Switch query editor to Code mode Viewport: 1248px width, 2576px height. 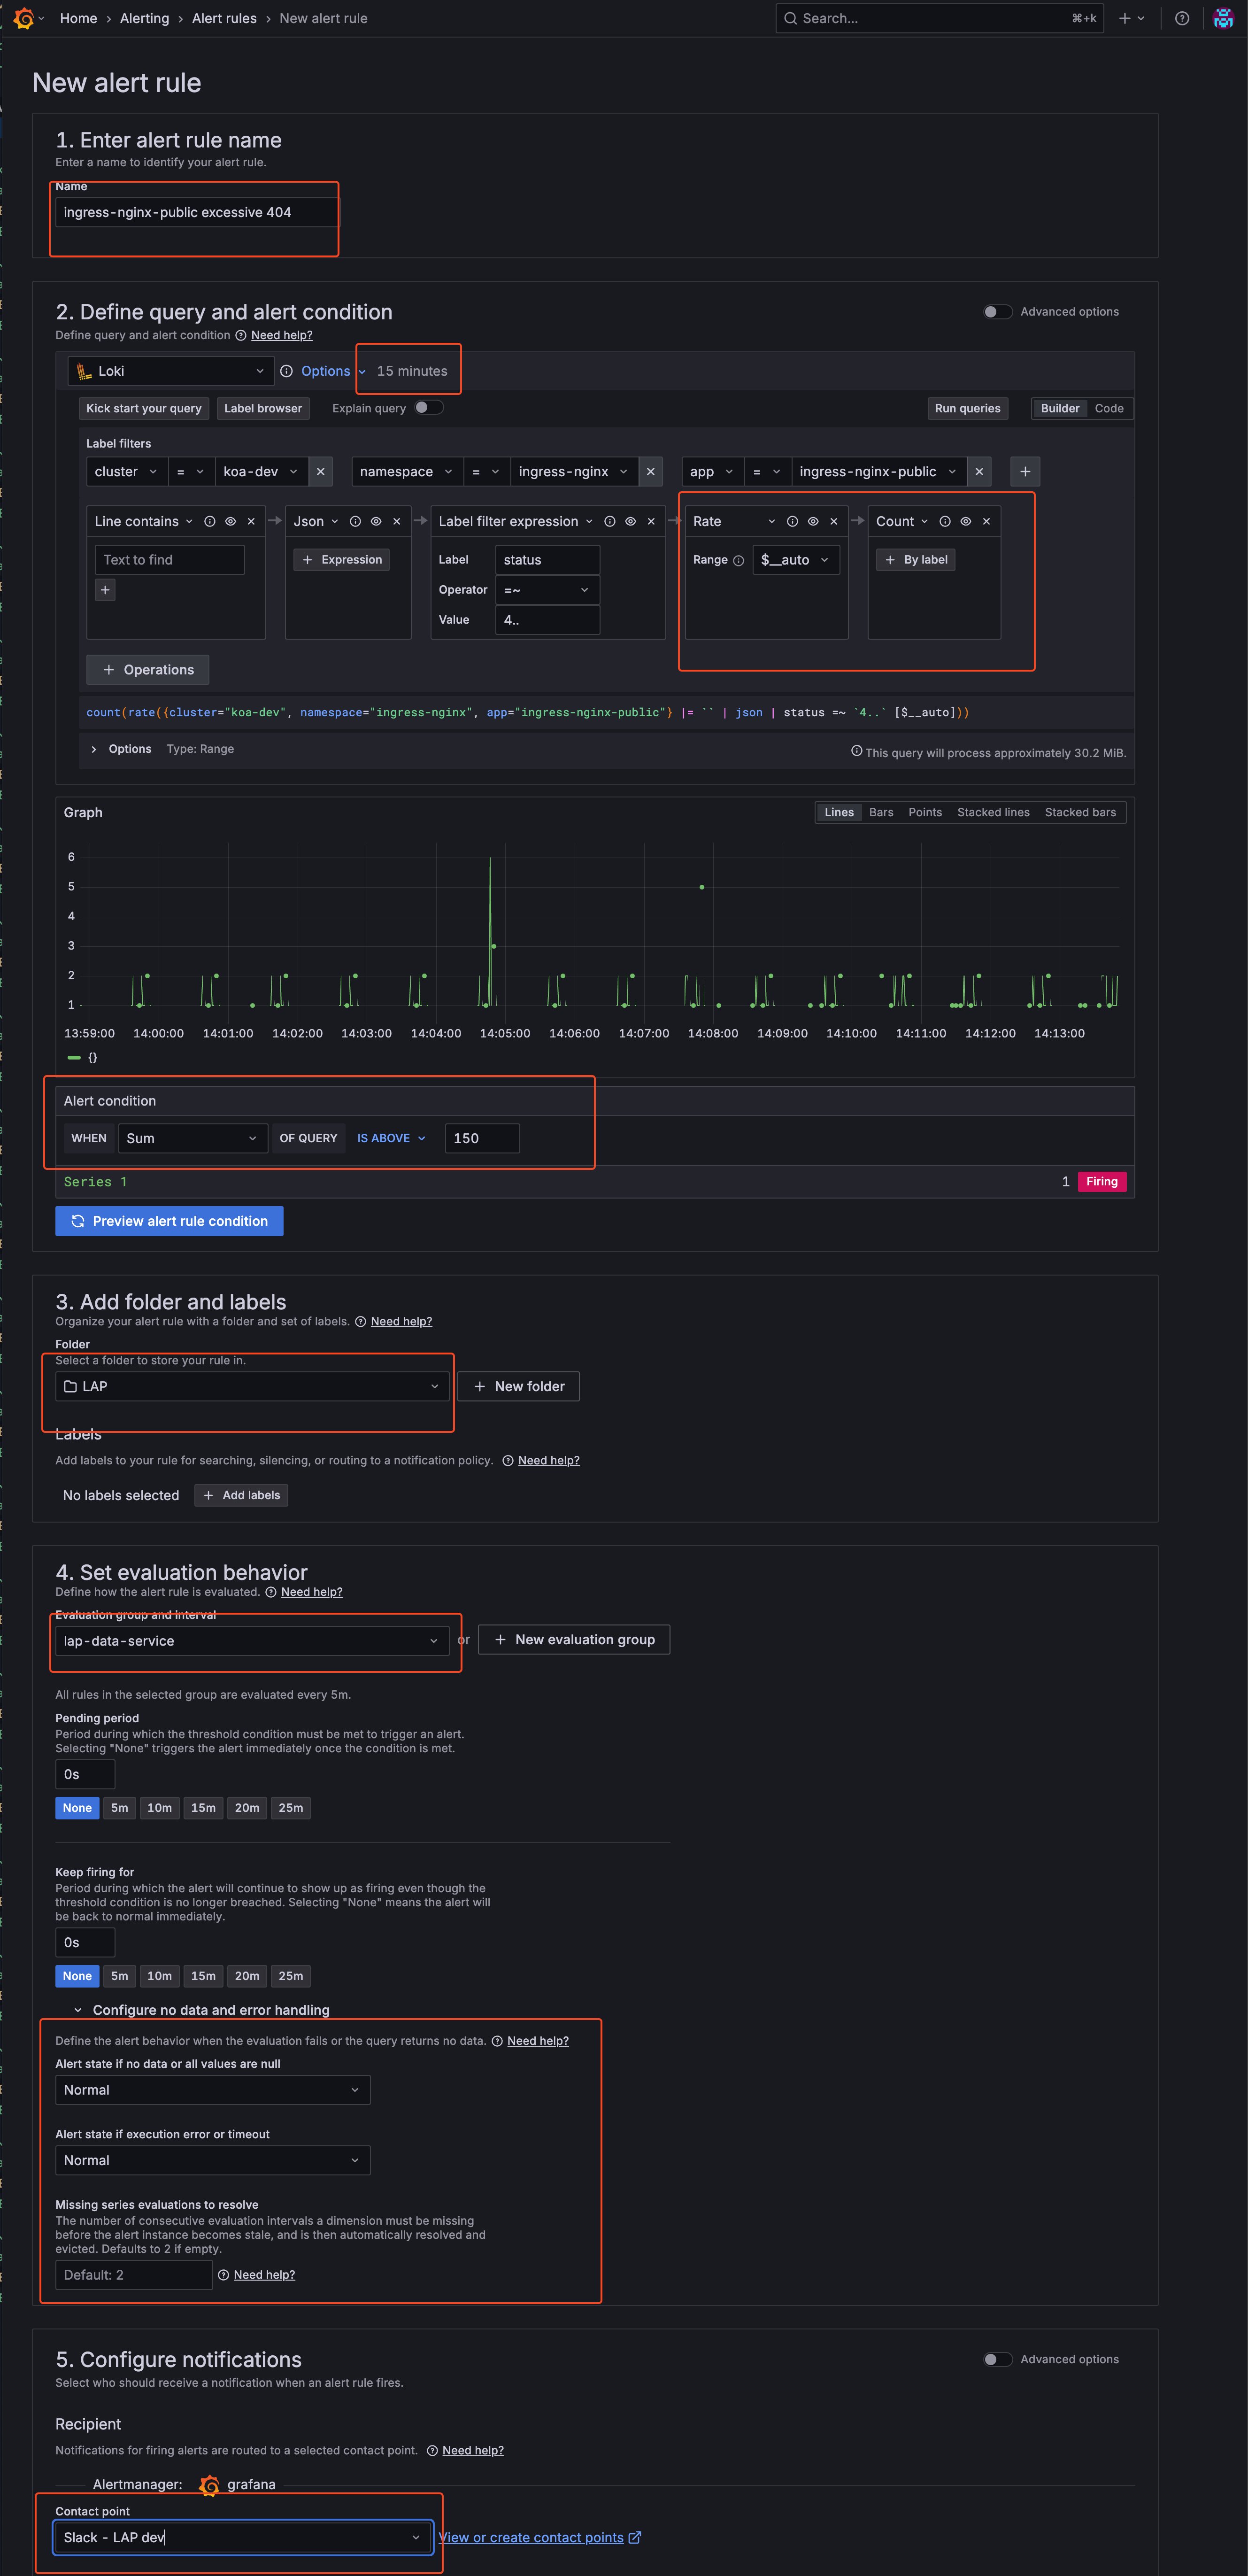(1109, 408)
